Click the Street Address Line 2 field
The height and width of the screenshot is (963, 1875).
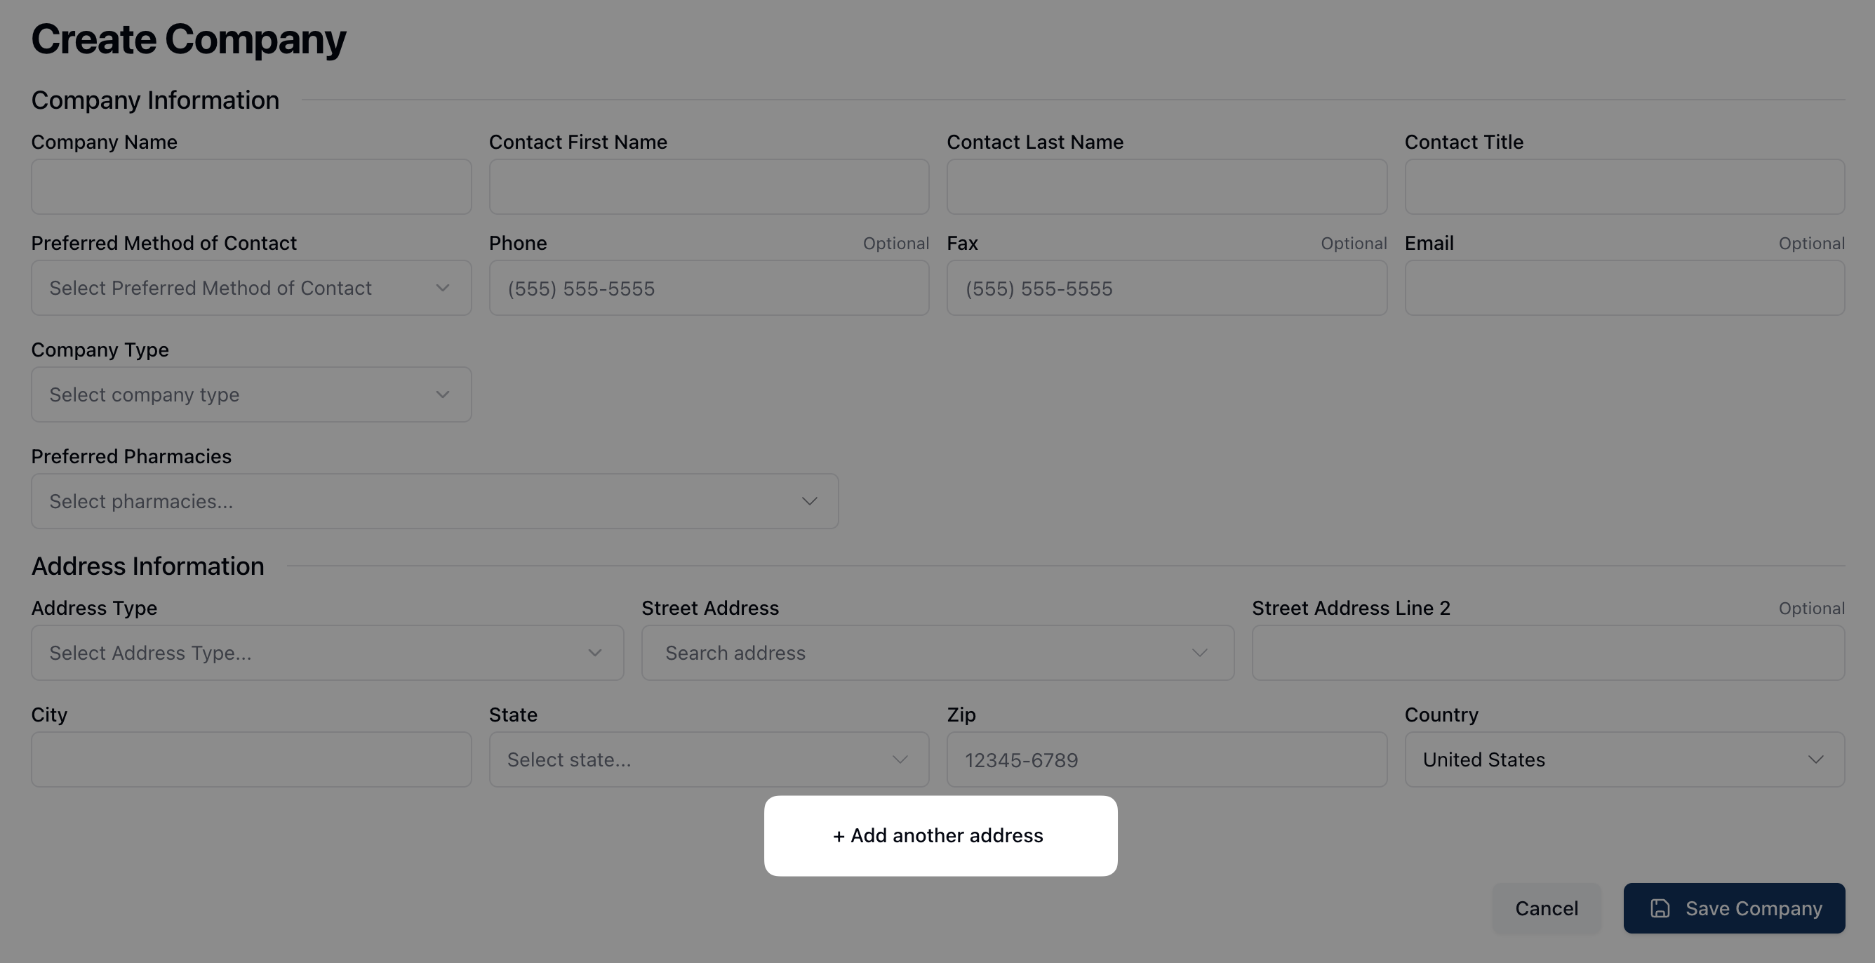[x=1547, y=653]
